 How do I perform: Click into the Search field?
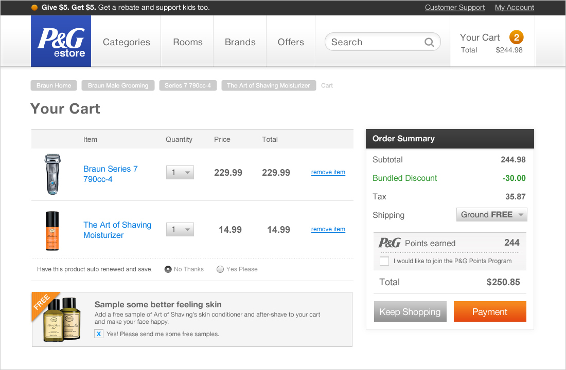click(x=383, y=42)
